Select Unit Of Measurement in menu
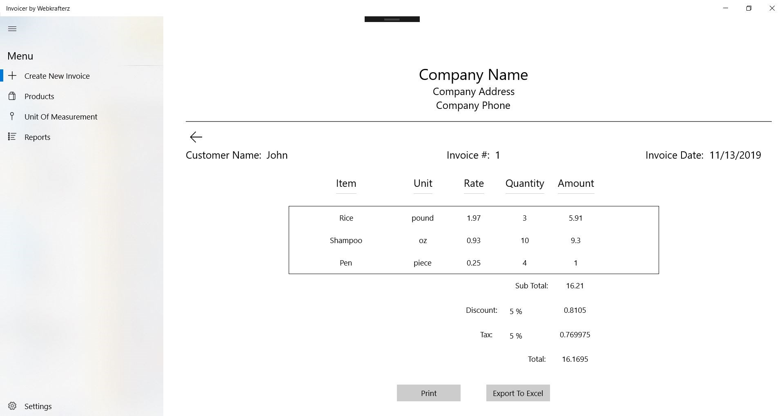This screenshot has height=416, width=784. [61, 117]
